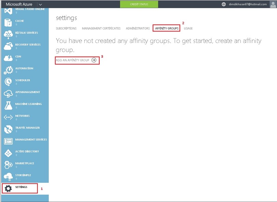Open the globe language selector icon
Screen dimensions: 277x202
click(x=224, y=4)
